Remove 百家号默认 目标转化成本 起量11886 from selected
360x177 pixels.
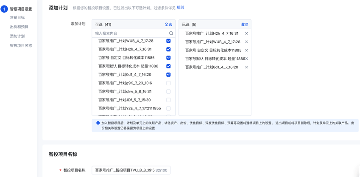[x=247, y=59]
